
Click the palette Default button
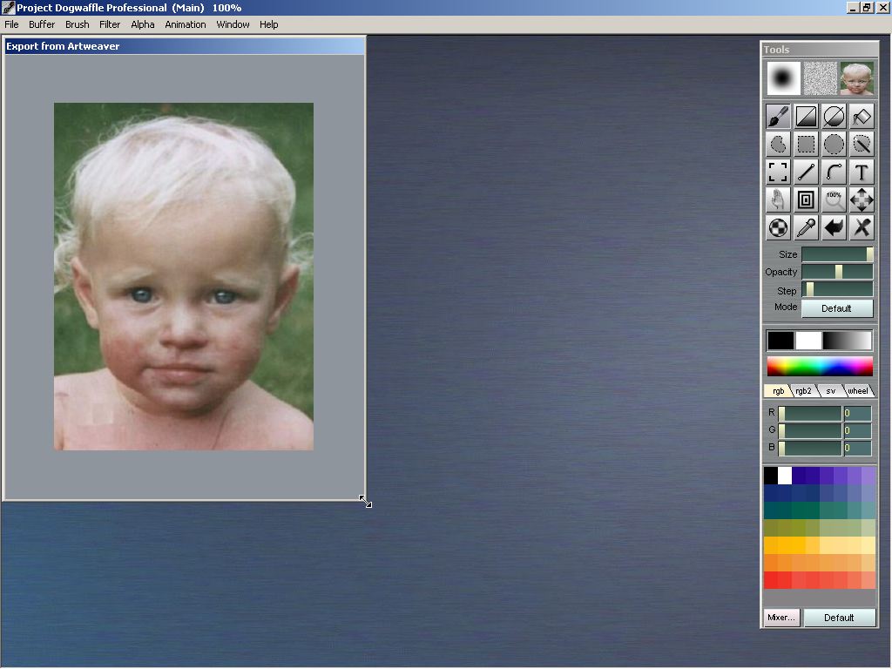839,618
